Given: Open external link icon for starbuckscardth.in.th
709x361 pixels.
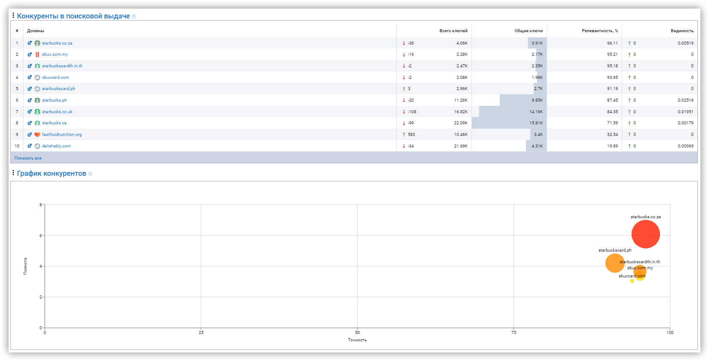Looking at the screenshot, I should 30,66.
